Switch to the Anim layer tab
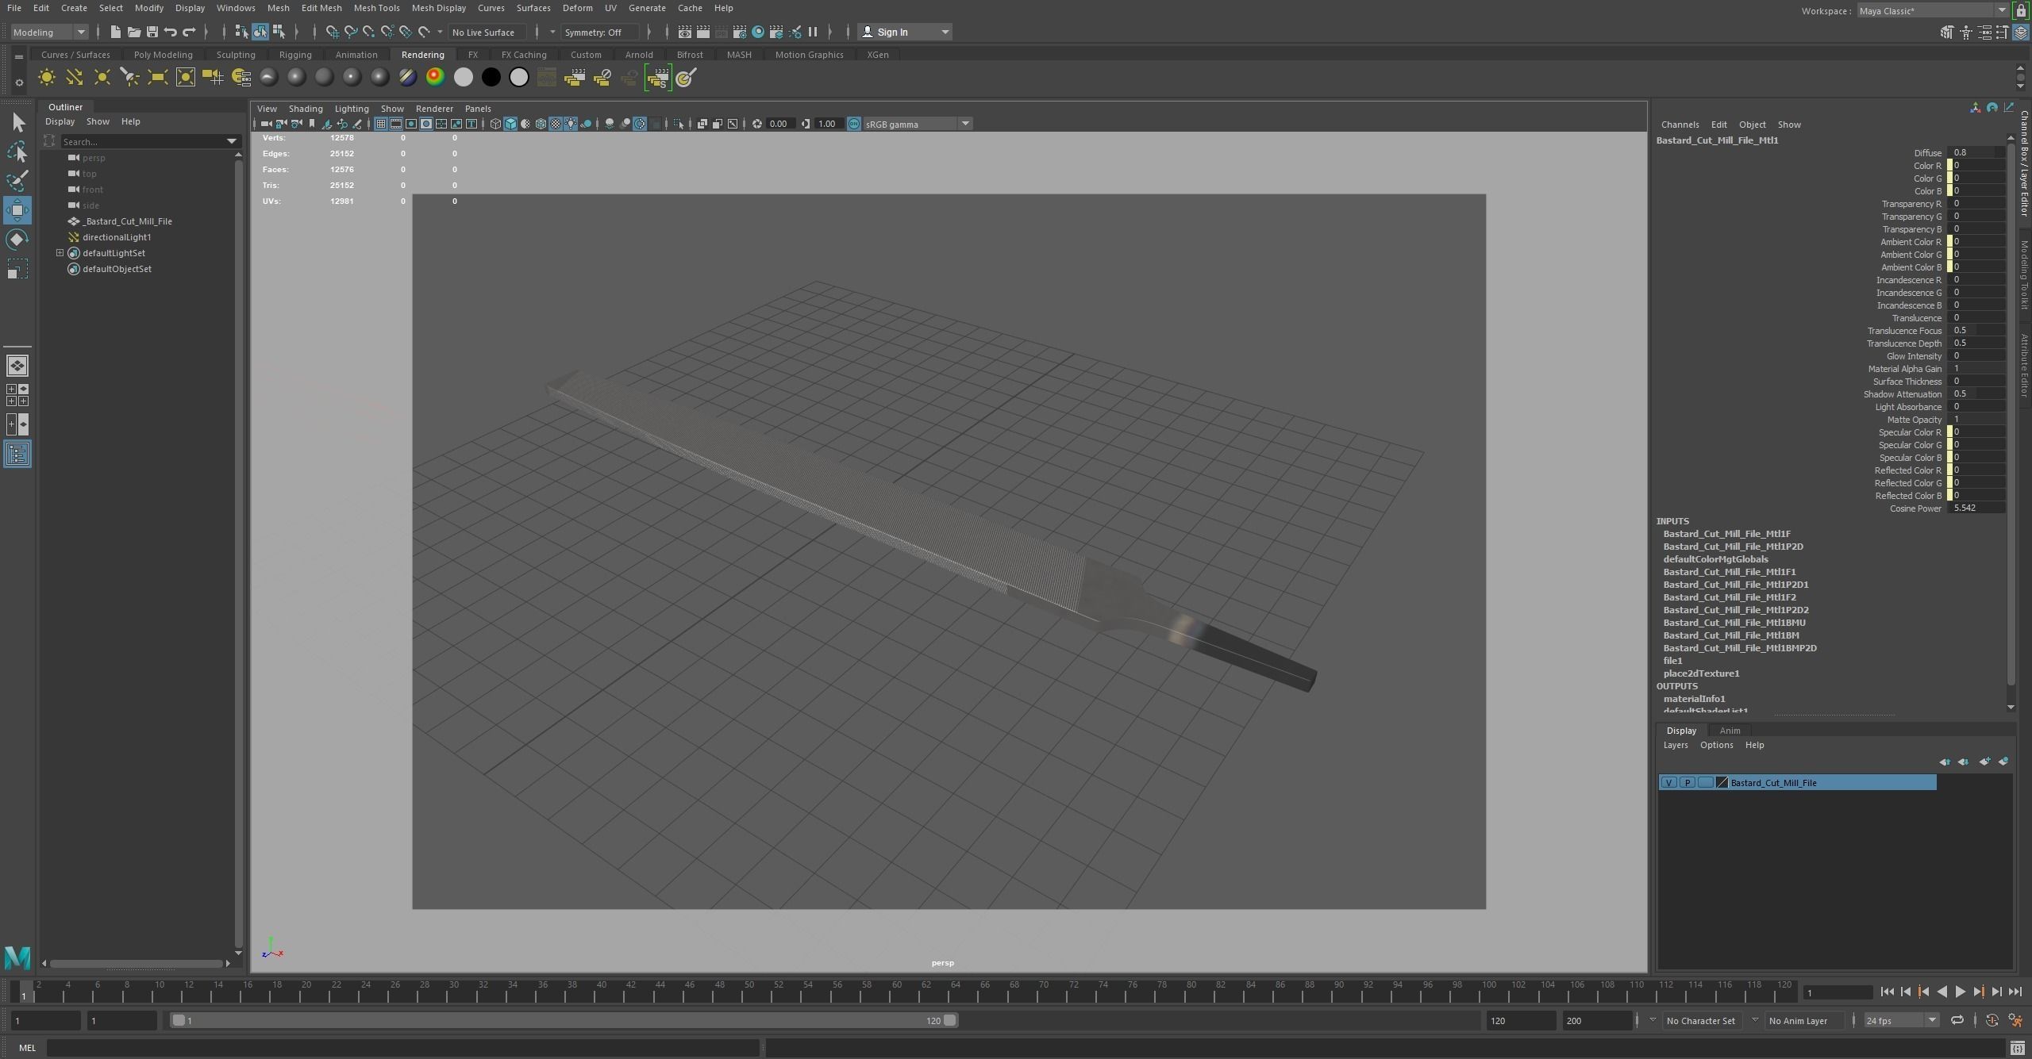2032x1059 pixels. (x=1730, y=731)
